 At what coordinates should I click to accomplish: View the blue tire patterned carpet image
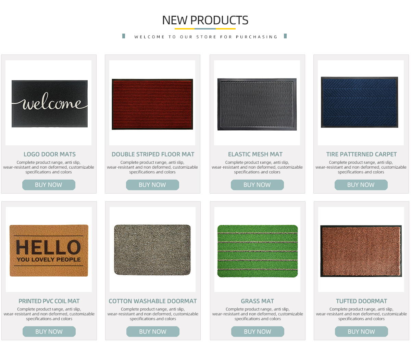(x=361, y=103)
